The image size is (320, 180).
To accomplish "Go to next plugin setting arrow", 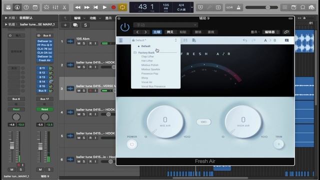I will pyautogui.click(x=145, y=32).
